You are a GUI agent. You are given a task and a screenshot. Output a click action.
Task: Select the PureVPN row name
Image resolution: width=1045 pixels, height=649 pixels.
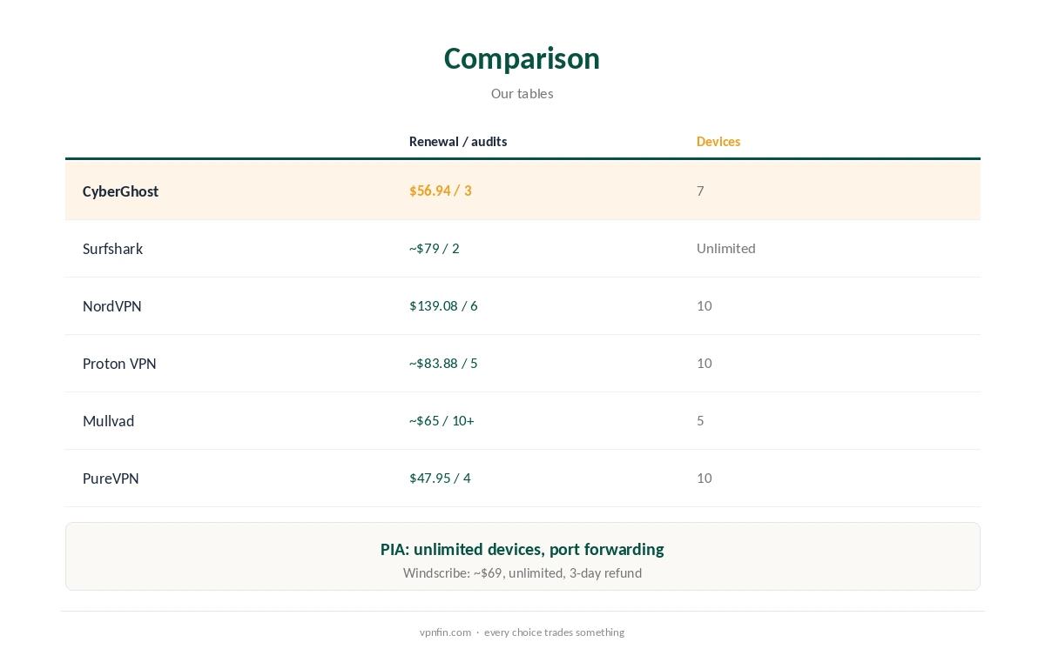tap(111, 478)
